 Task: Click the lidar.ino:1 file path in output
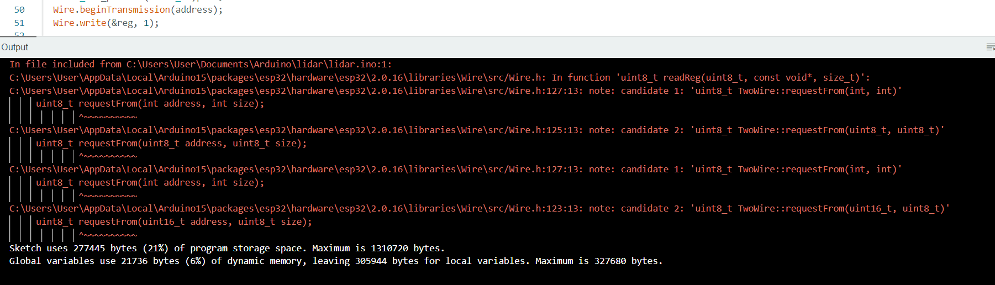click(259, 65)
